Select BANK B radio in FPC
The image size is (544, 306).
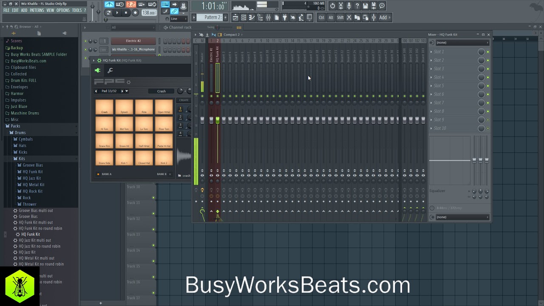point(170,174)
